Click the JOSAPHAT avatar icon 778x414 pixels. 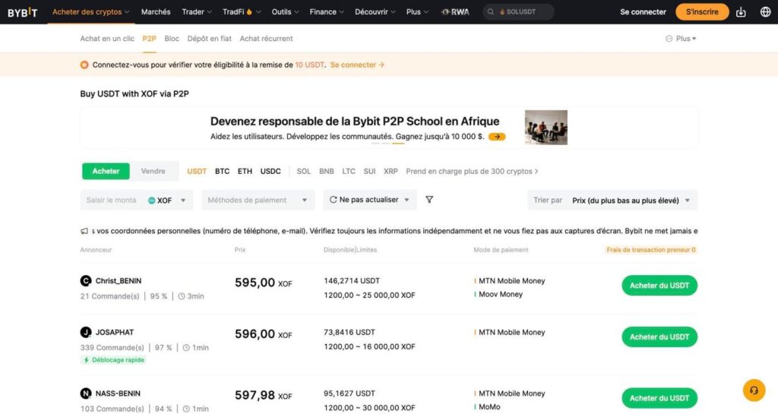click(x=86, y=332)
